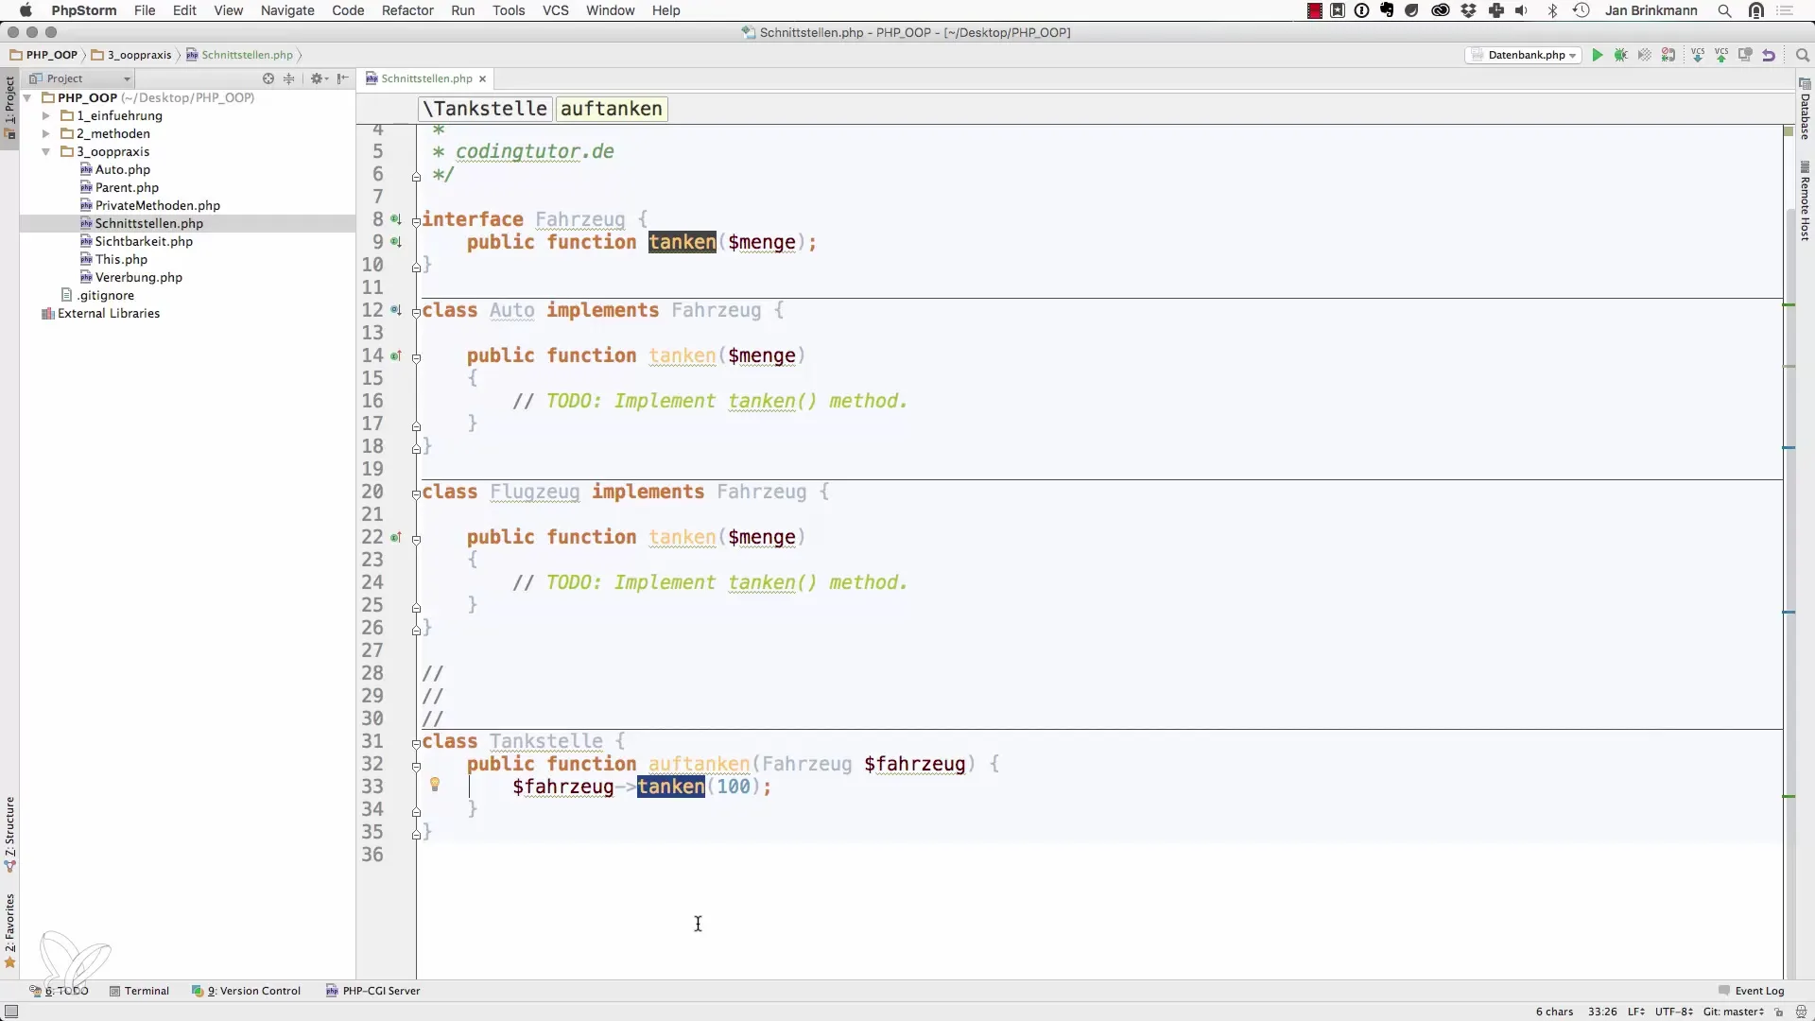Open the Project view selector dropdown

(x=79, y=78)
